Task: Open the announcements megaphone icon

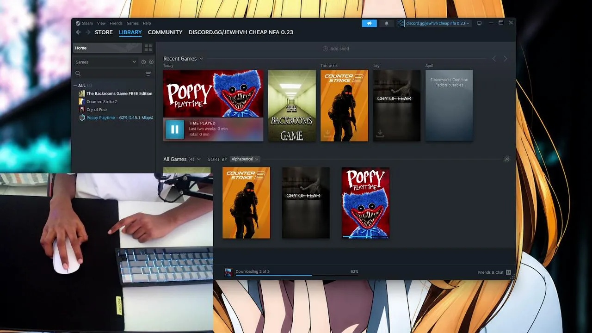Action: pyautogui.click(x=369, y=23)
